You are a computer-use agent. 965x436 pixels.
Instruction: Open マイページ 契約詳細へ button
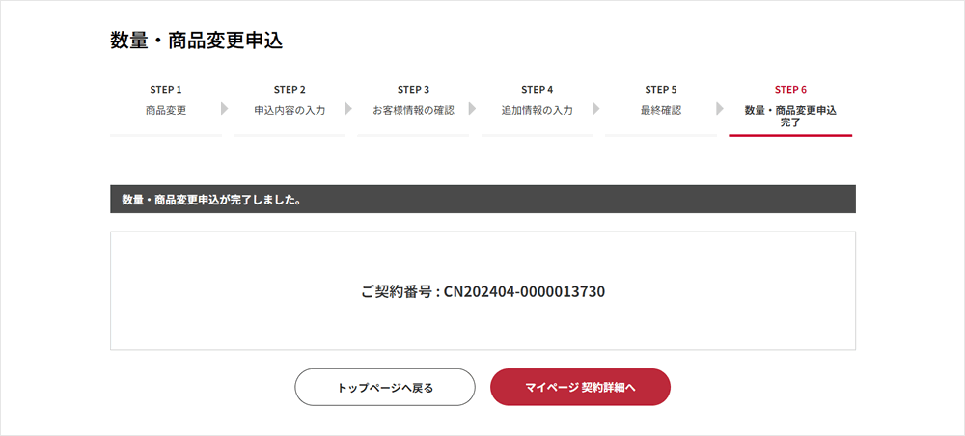click(x=580, y=388)
